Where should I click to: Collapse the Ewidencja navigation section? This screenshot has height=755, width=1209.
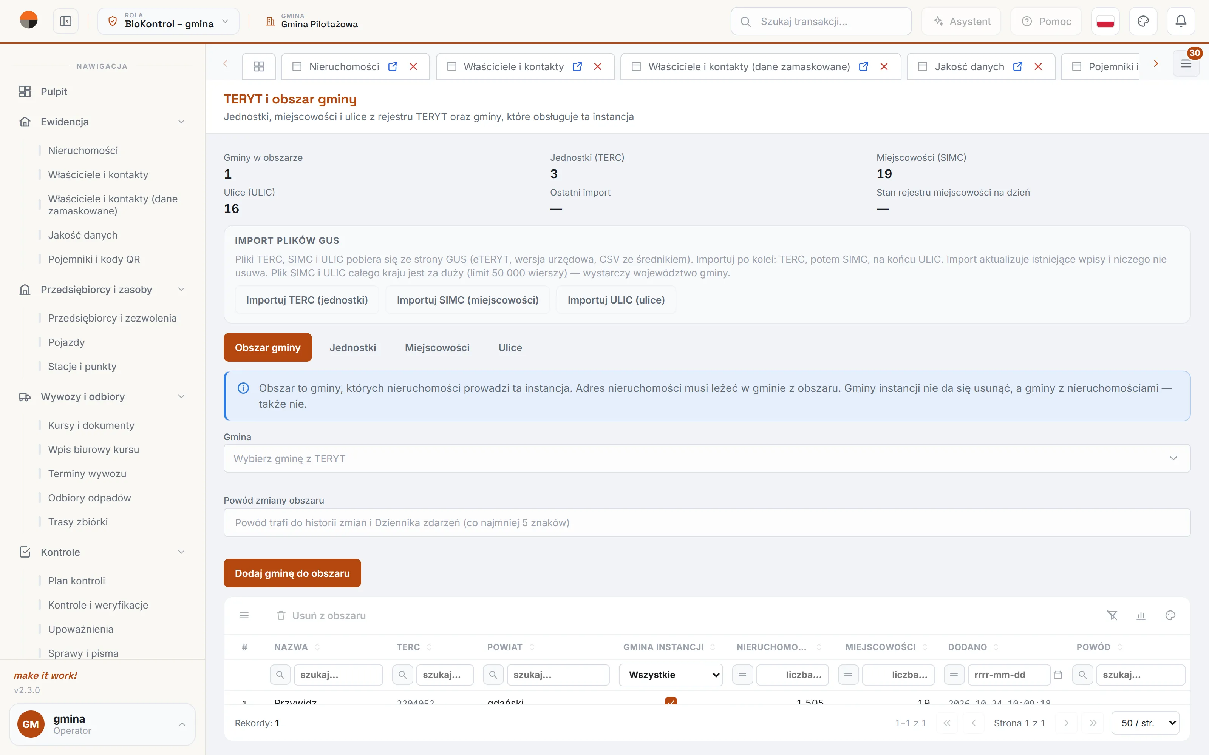point(181,122)
